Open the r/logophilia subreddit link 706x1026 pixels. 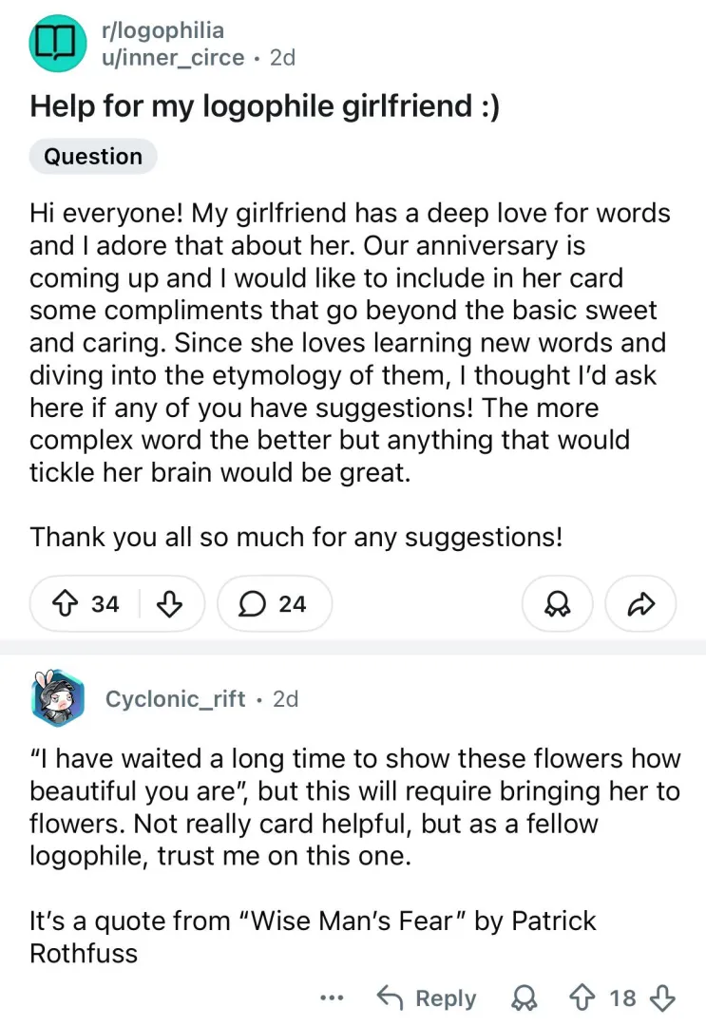[162, 30]
